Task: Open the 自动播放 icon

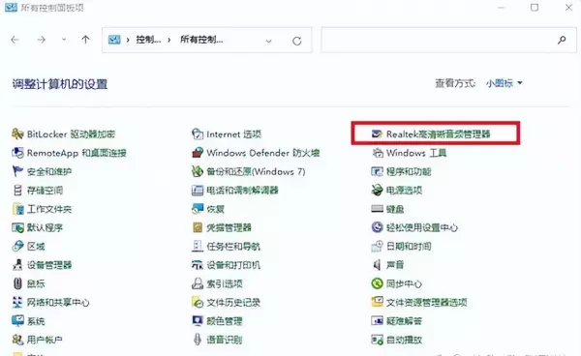Action: click(x=377, y=340)
